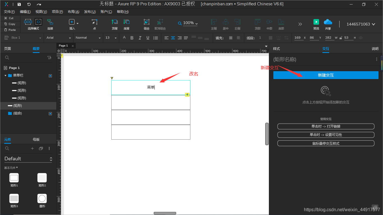Viewport: 383px width, 215px height.
Task: Click the text color A swatch
Action: click(x=124, y=38)
